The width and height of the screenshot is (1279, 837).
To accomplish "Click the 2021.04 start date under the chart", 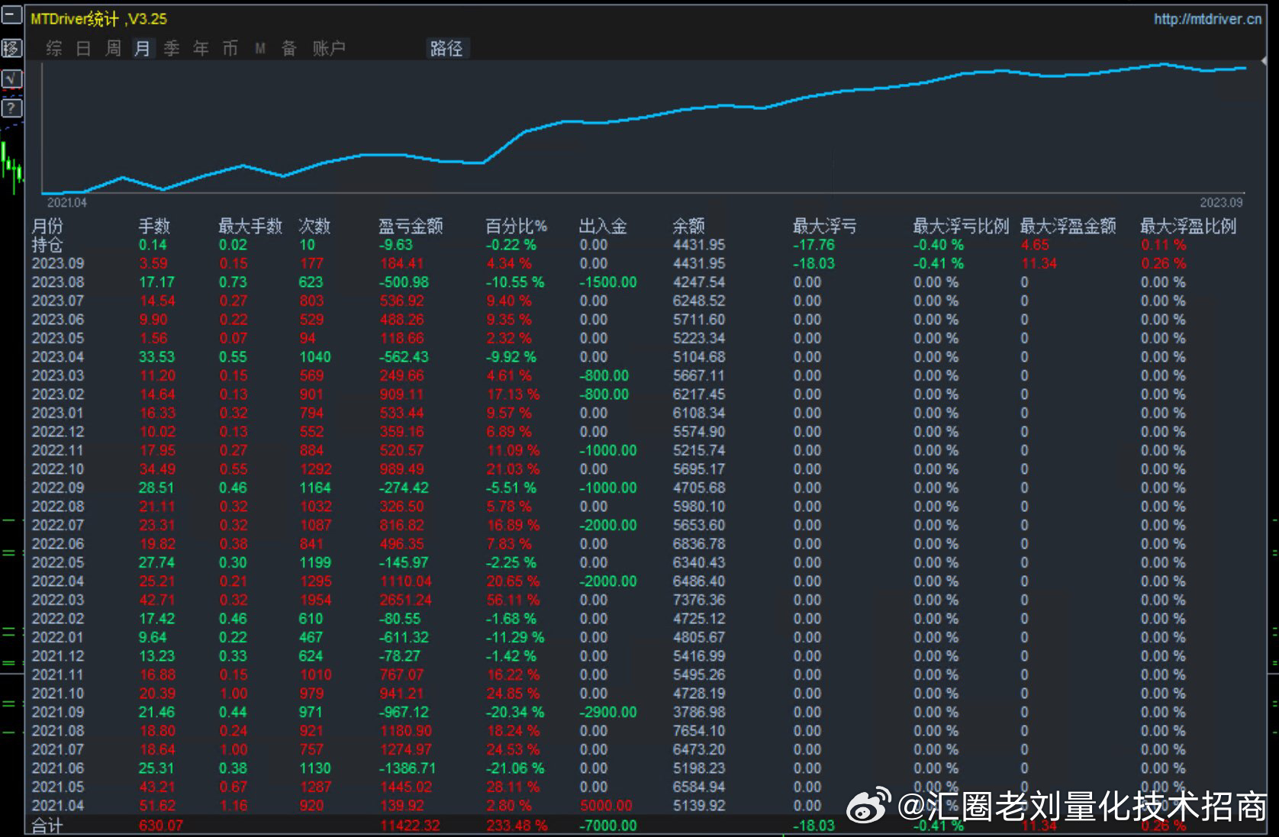I will 67,203.
